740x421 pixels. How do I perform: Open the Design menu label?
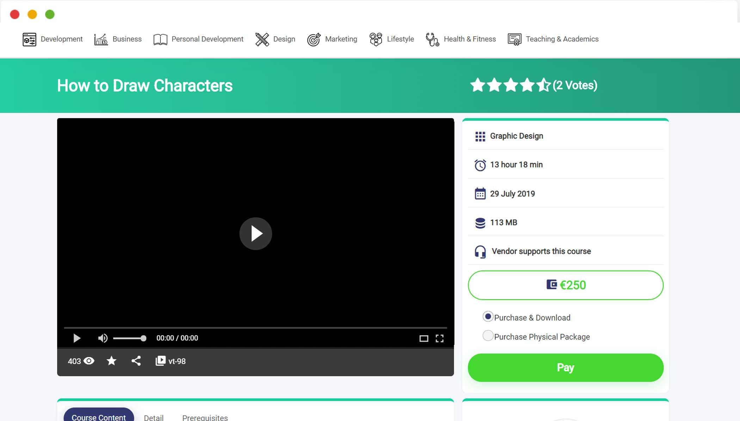click(284, 39)
